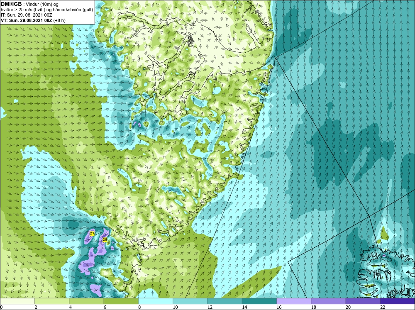Click the scale tick label '10'
This screenshot has height=310, width=415.
175,307
